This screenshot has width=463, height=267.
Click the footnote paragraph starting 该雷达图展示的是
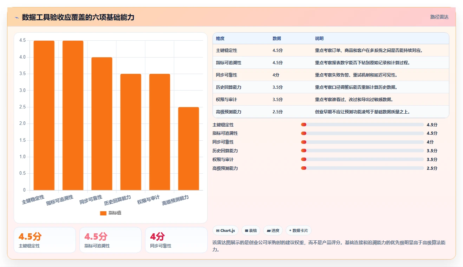pos(329,246)
